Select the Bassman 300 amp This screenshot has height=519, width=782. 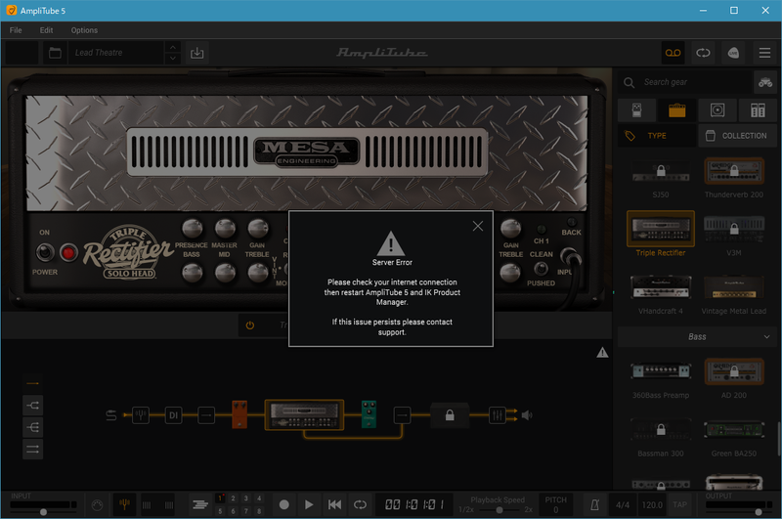pyautogui.click(x=661, y=429)
